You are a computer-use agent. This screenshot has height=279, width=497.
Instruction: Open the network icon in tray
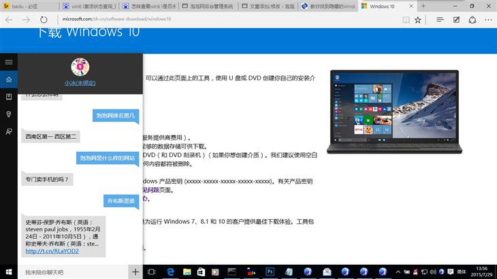[x=424, y=272]
